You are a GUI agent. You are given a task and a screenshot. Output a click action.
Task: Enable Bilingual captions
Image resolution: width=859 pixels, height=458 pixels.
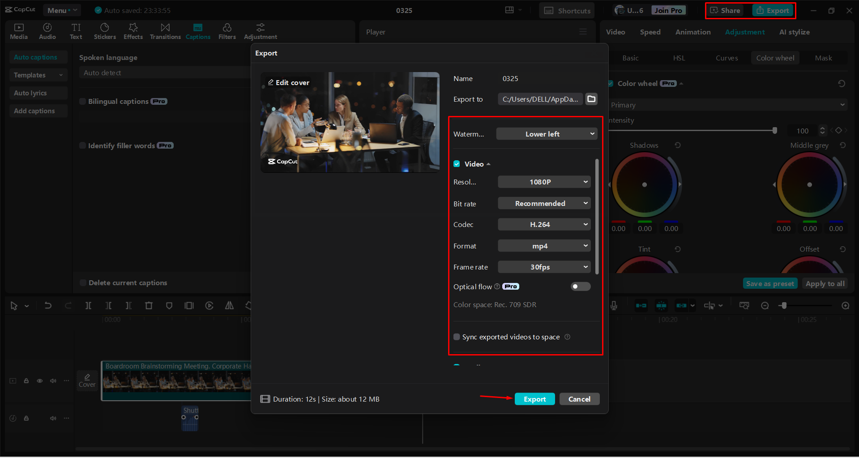(83, 101)
